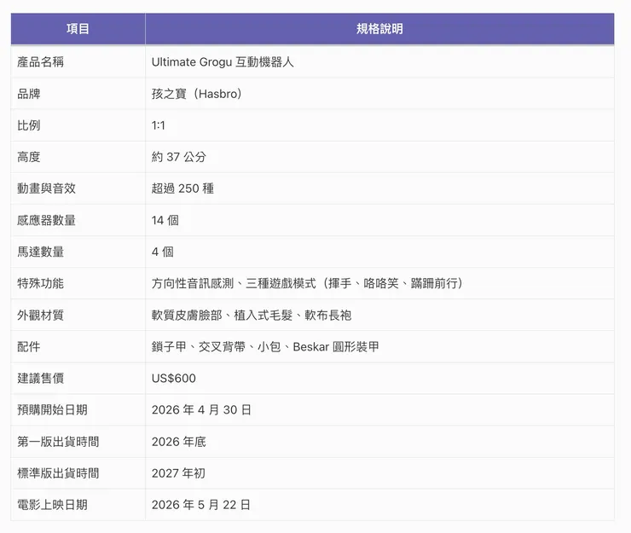Select the 2026 年底 value

(179, 442)
